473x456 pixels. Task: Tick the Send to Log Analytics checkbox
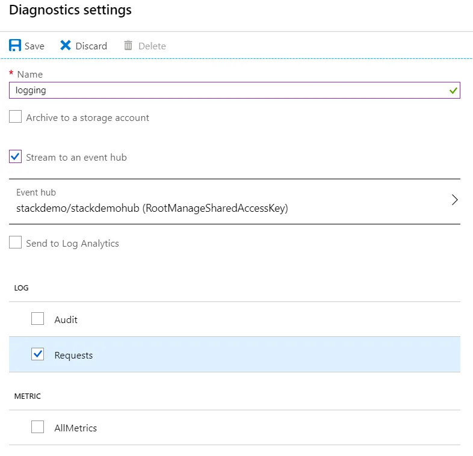(x=16, y=243)
